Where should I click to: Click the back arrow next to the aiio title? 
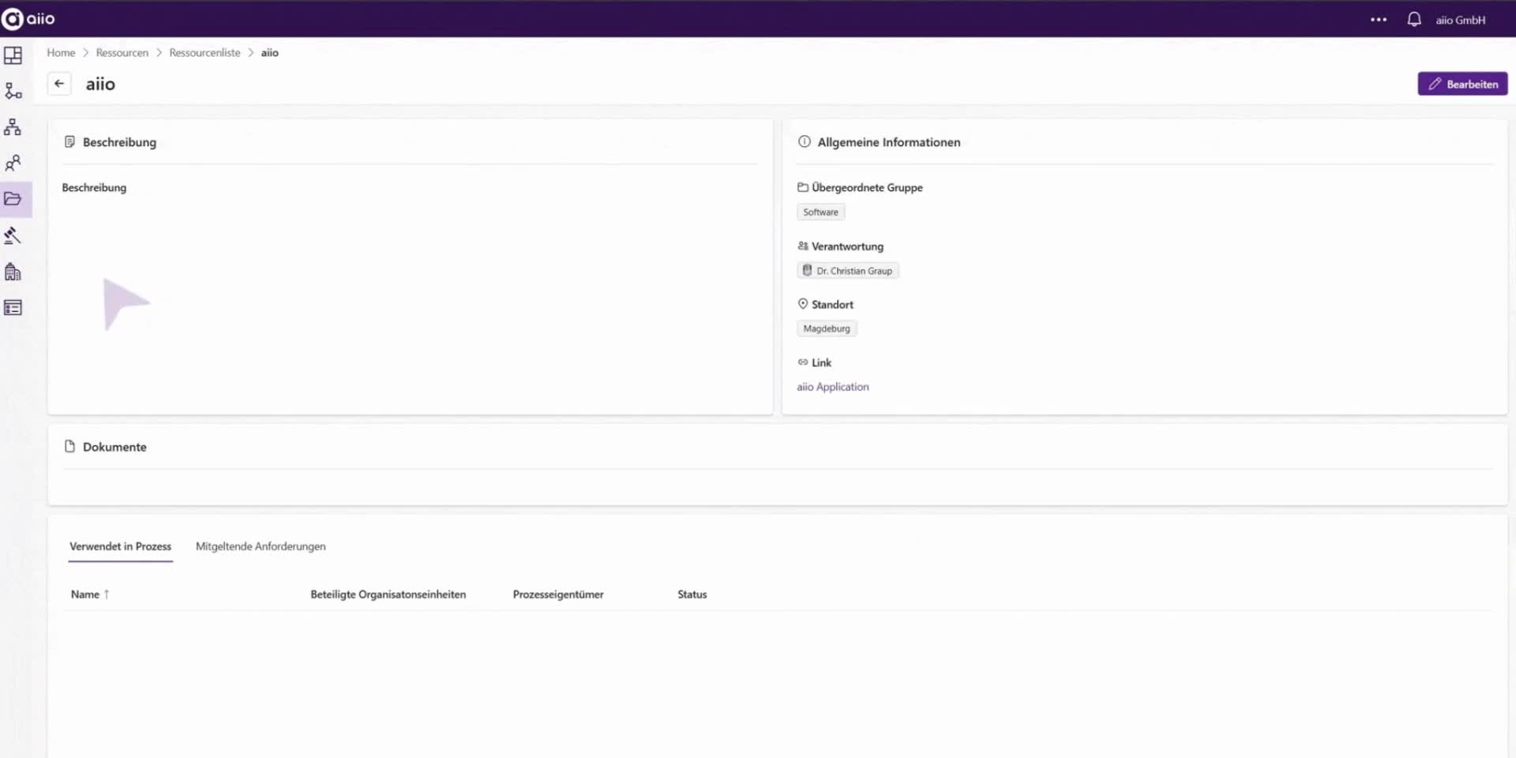pos(59,84)
